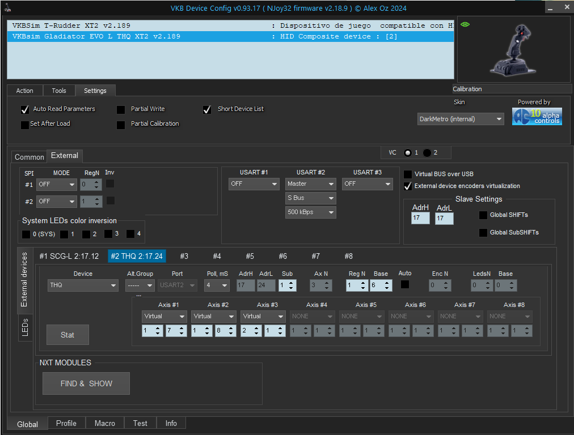Minimize the VKB Device Config window

[550, 8]
